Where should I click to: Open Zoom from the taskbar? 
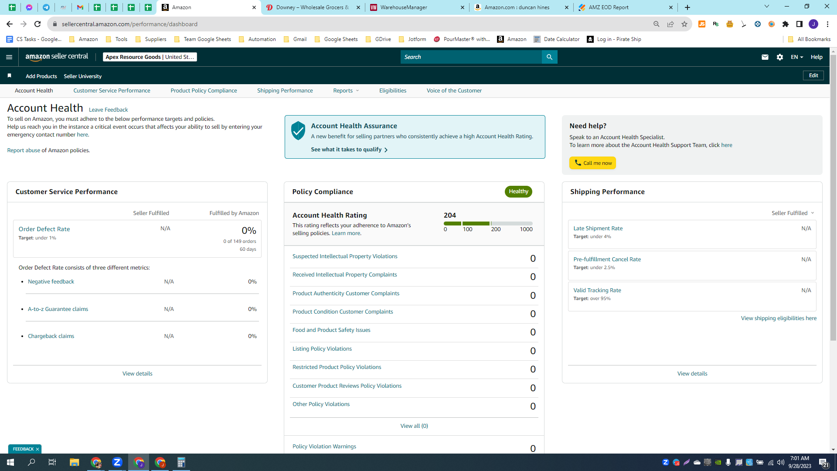[x=117, y=462]
